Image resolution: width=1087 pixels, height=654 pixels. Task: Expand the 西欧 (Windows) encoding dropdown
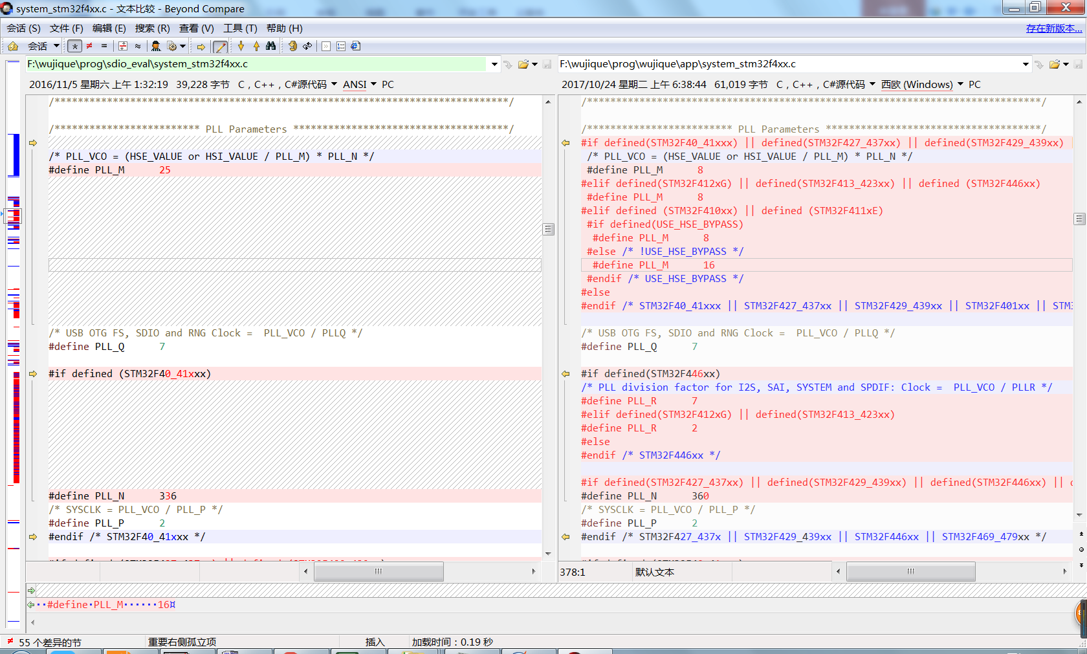[x=960, y=84]
